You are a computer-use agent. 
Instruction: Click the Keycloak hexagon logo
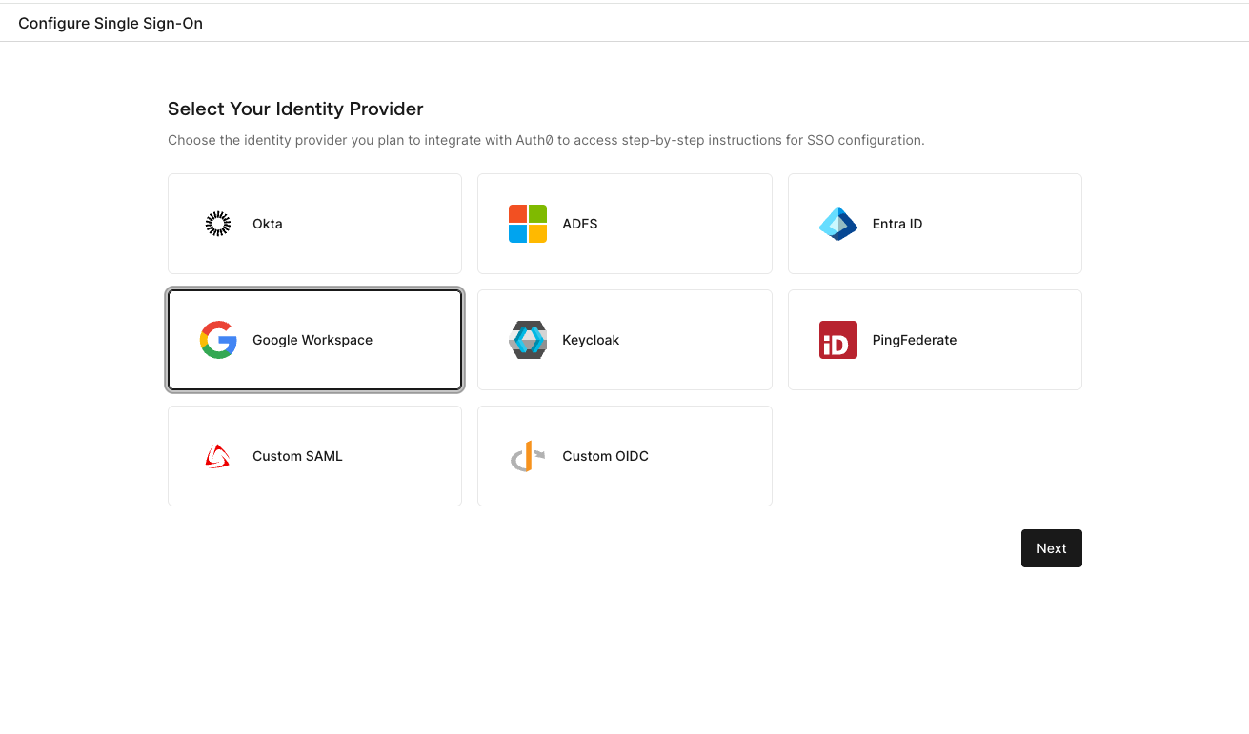point(528,340)
